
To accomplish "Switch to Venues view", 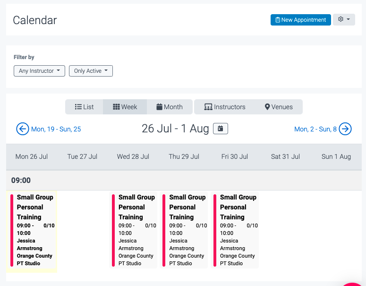I will (x=279, y=107).
